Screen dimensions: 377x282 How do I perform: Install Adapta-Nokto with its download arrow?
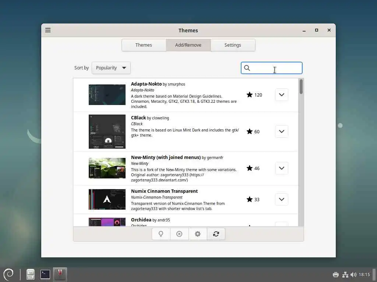click(282, 95)
